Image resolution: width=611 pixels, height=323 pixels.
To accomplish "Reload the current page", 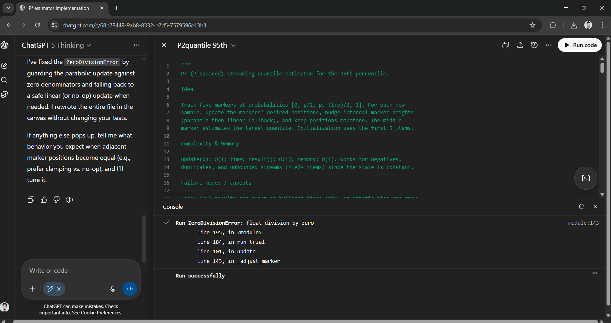I will click(37, 25).
